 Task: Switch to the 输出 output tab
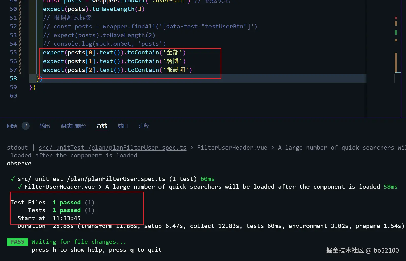point(45,126)
